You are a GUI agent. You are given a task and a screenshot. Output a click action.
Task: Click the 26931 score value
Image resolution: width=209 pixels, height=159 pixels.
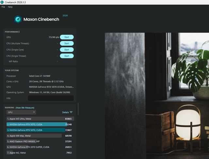tap(68, 147)
